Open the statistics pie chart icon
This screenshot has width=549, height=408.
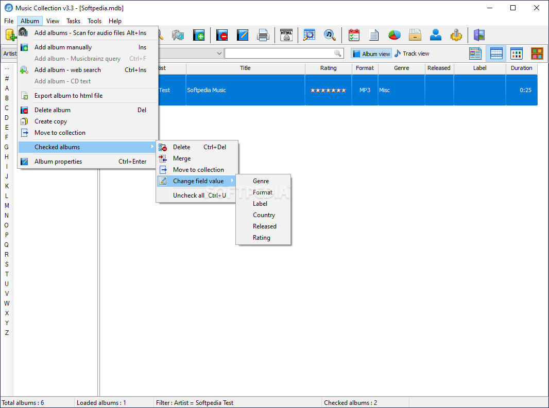[x=394, y=35]
